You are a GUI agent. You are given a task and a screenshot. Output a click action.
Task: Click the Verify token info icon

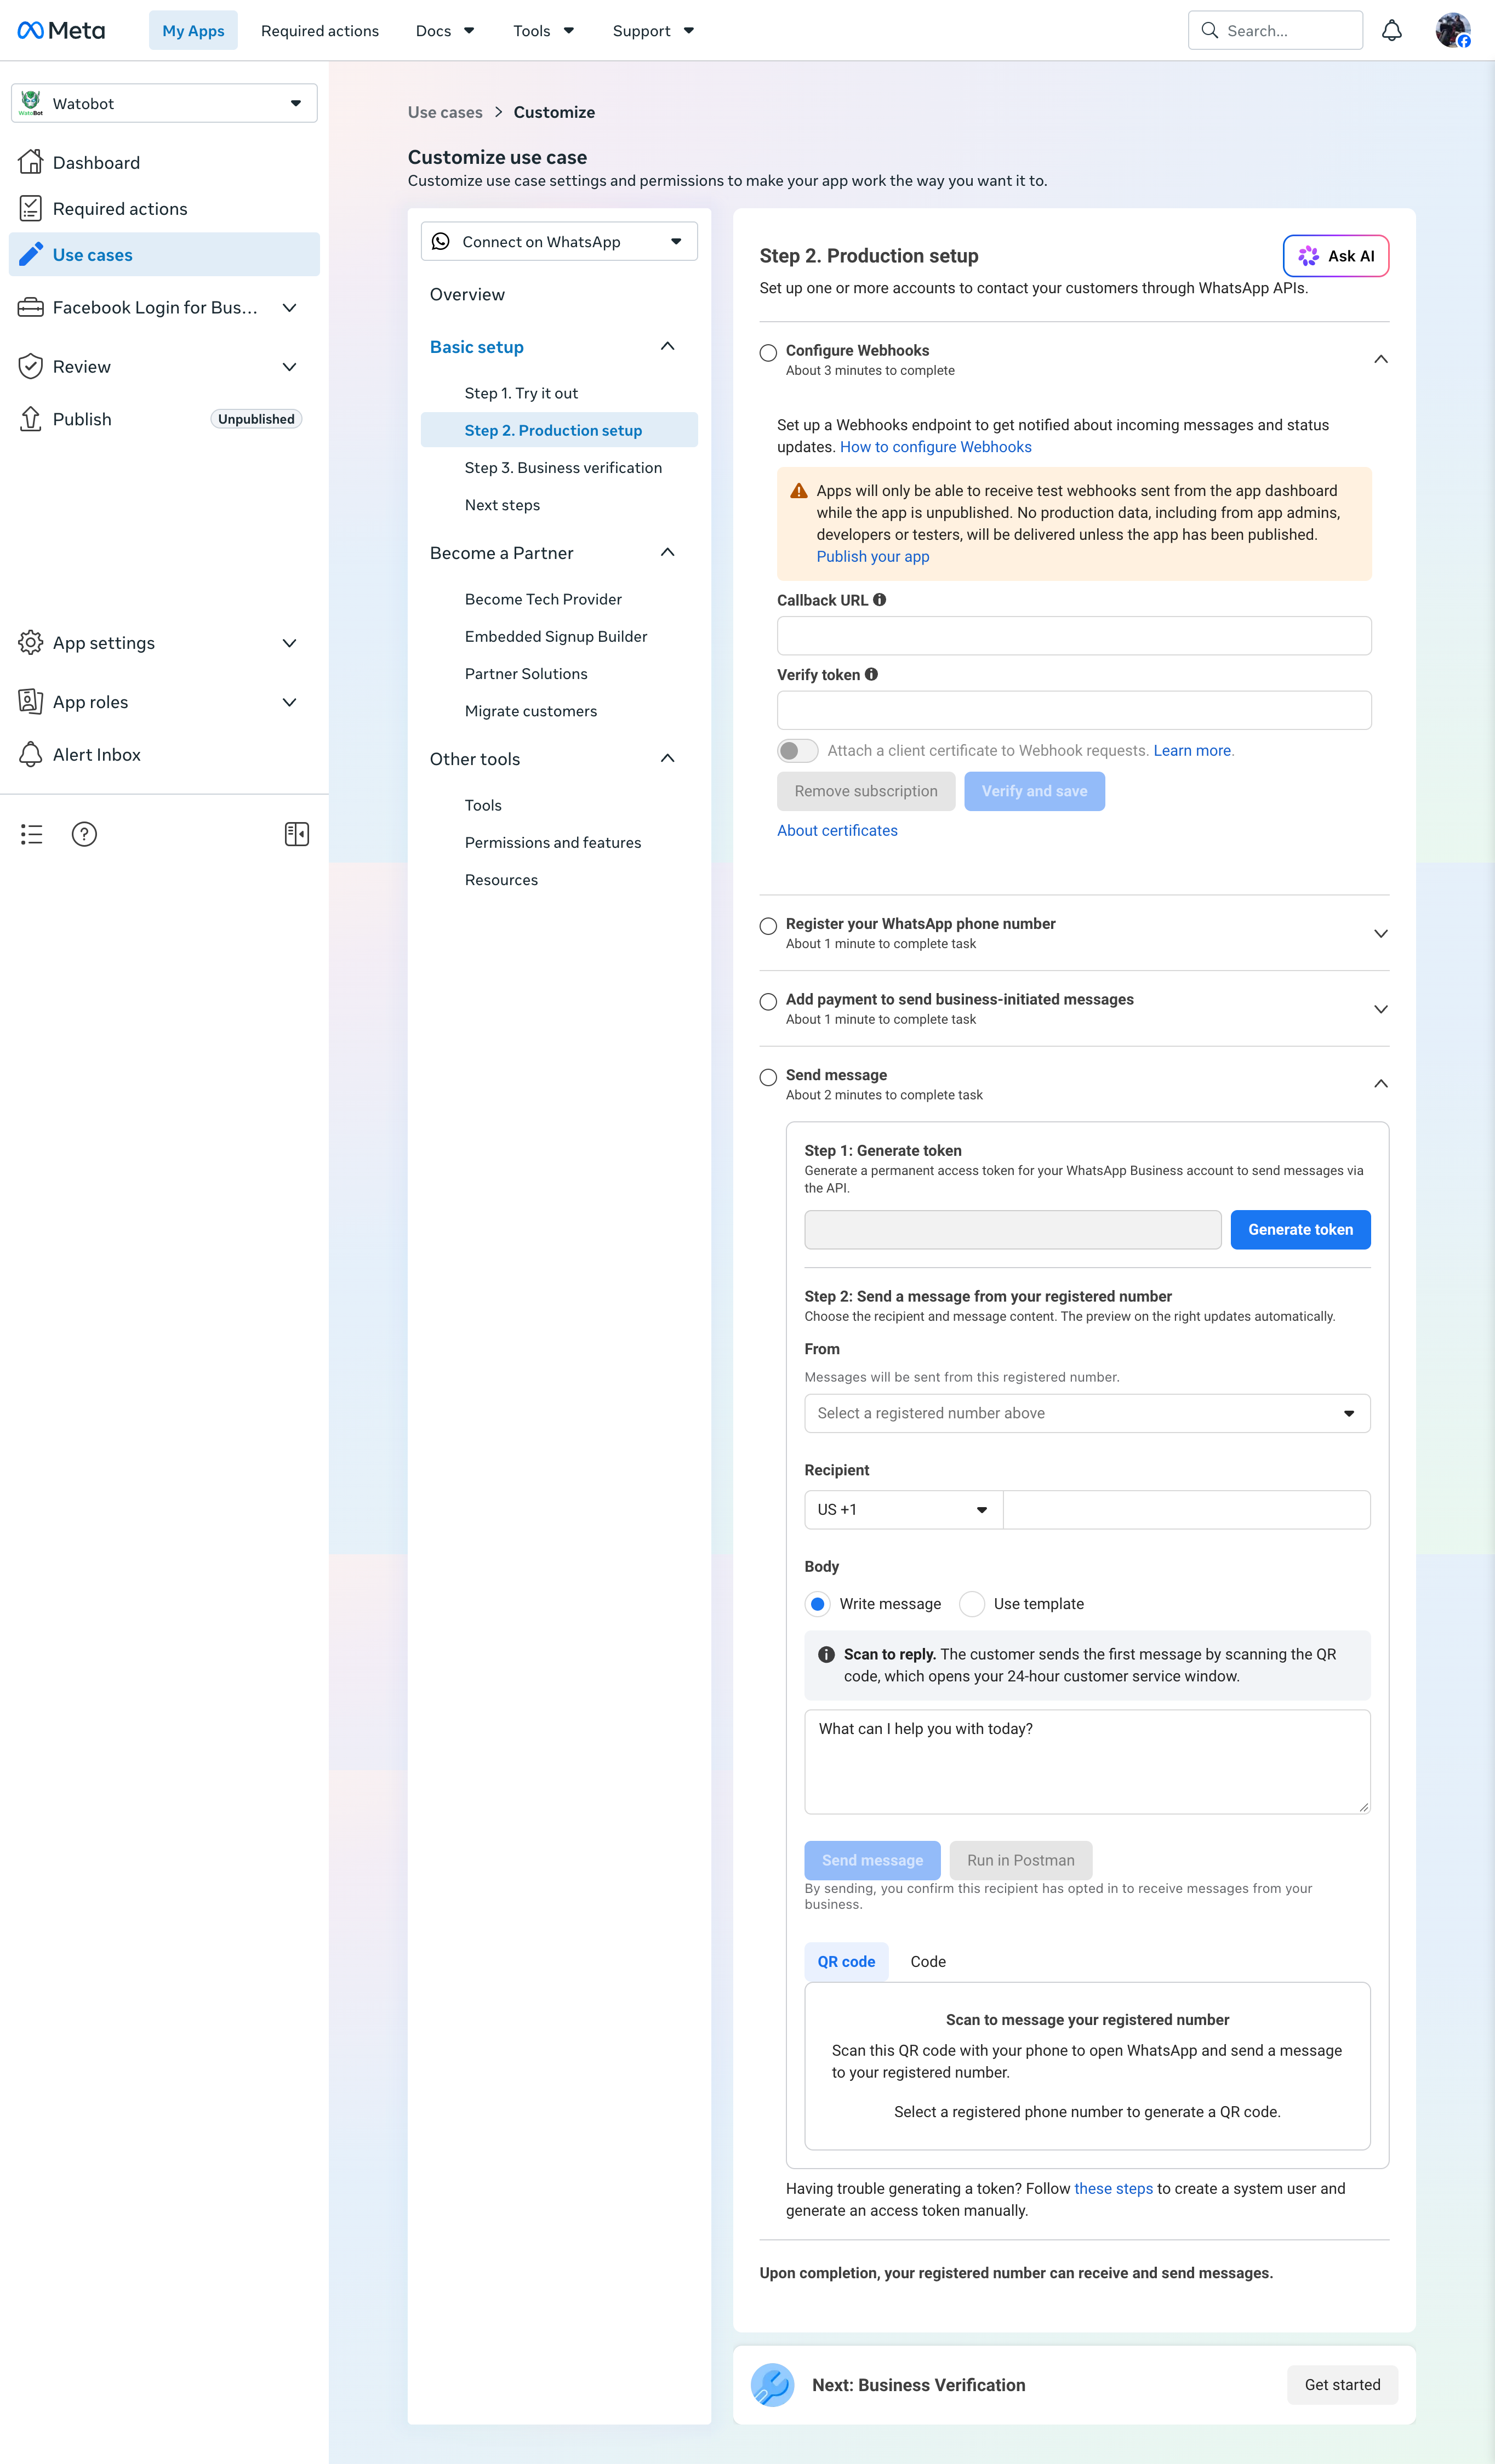click(x=872, y=674)
